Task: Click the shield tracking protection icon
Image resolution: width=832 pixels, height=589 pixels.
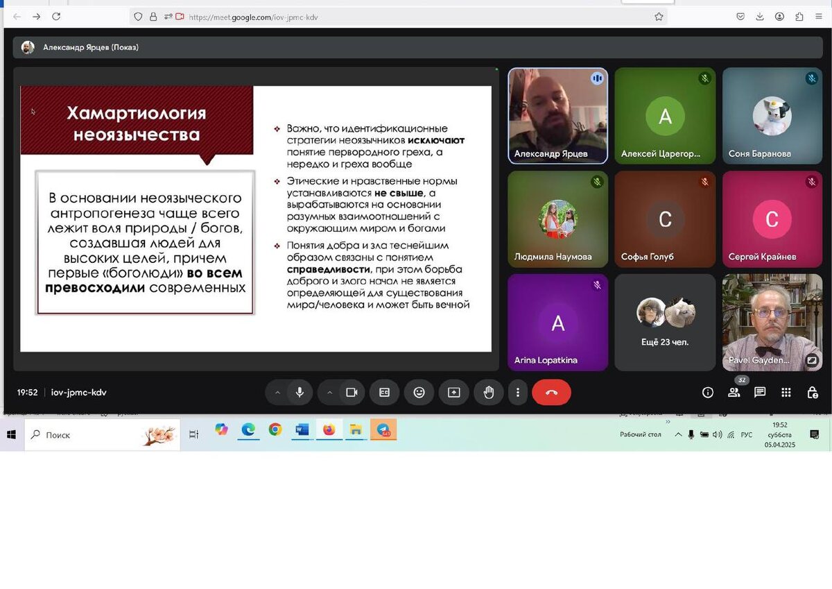Action: point(139,17)
